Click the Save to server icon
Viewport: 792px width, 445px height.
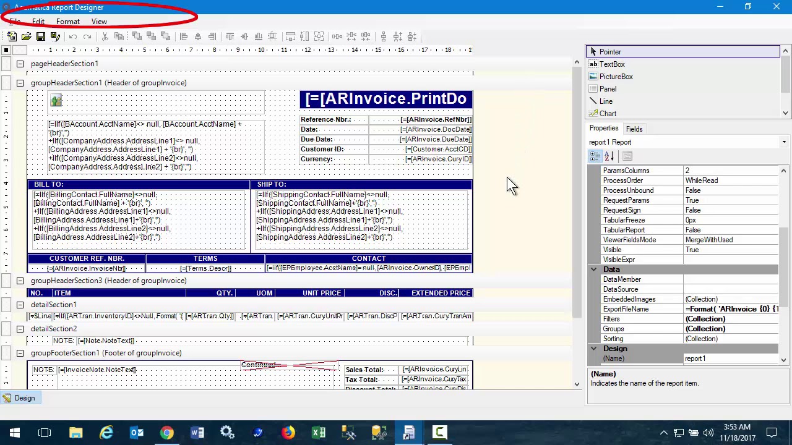point(55,36)
